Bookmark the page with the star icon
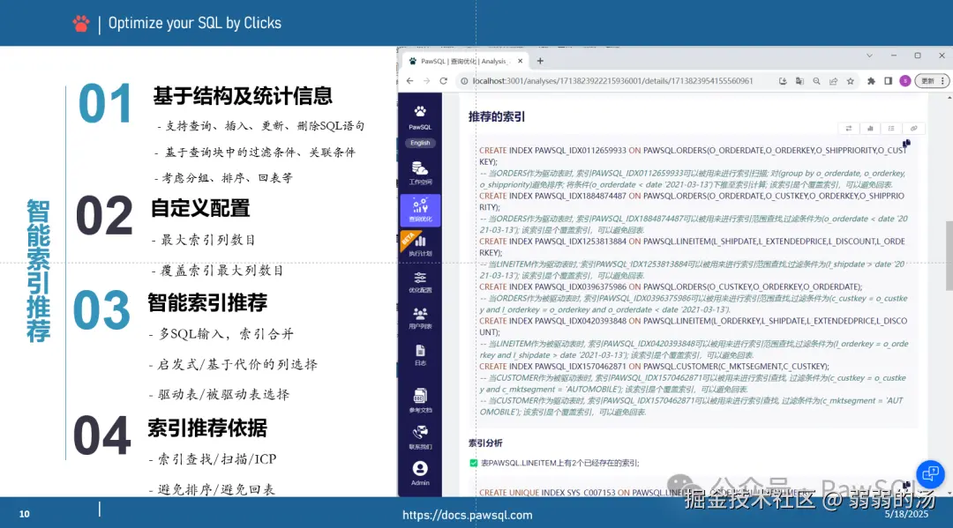 tap(851, 81)
